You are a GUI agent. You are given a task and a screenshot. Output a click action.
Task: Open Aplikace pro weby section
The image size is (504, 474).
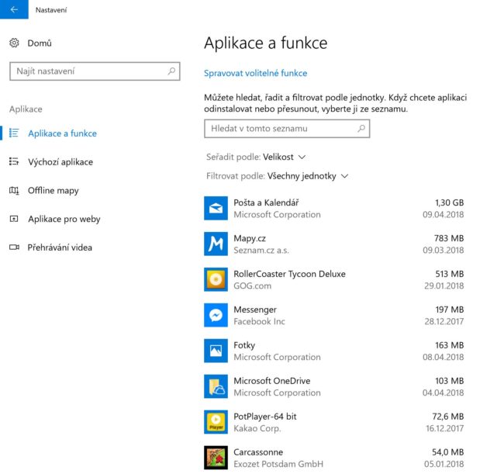64,219
